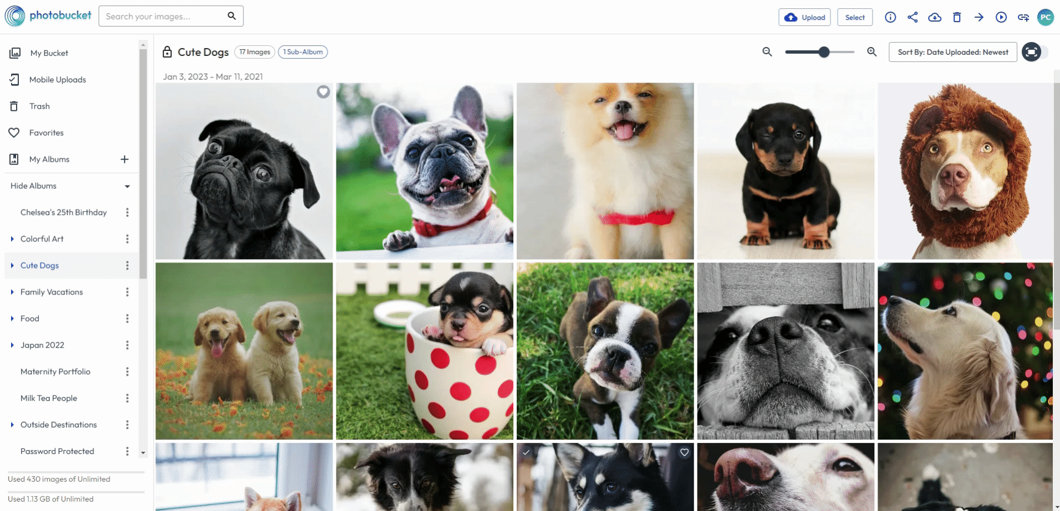Open options menu for Food album
Viewport: 1060px width, 511px height.
tap(128, 319)
